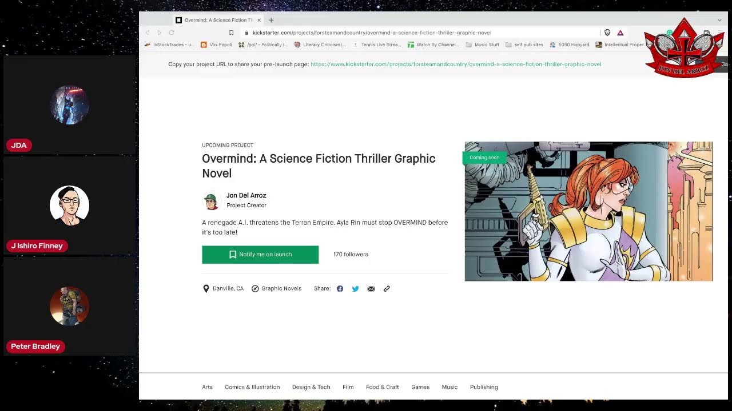Copy project link chain icon

point(387,289)
